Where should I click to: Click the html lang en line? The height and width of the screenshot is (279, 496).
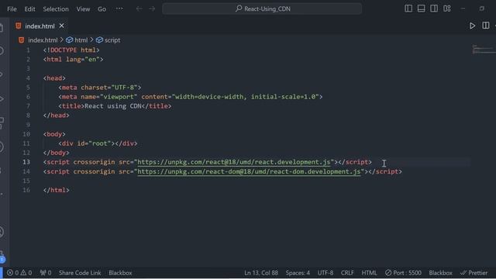73,60
